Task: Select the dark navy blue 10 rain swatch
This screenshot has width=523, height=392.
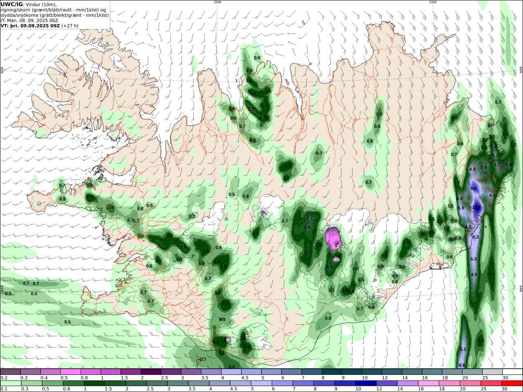Action: click(x=365, y=383)
